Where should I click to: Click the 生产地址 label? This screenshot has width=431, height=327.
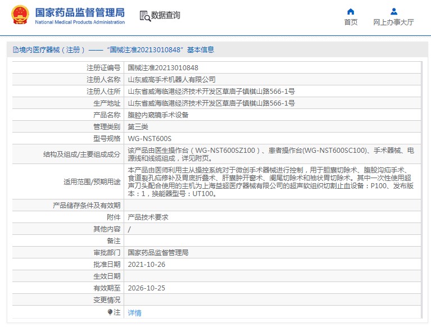pos(107,103)
